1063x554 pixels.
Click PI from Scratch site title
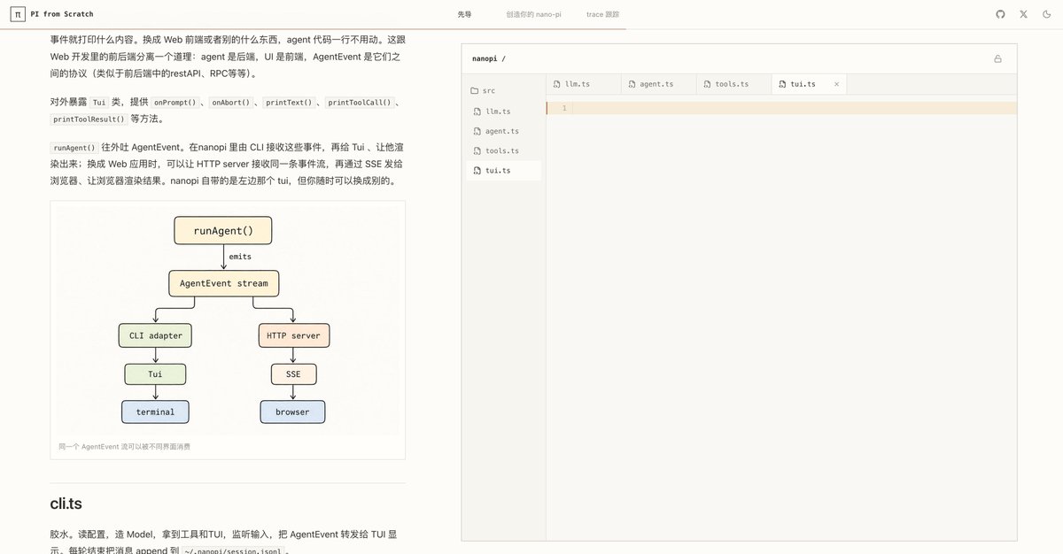tap(62, 15)
